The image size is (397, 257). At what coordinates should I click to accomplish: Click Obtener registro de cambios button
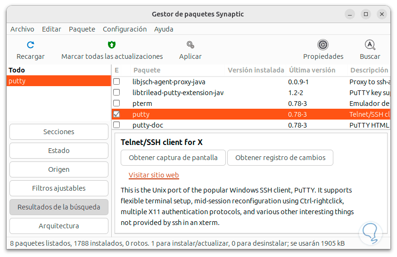coord(280,158)
